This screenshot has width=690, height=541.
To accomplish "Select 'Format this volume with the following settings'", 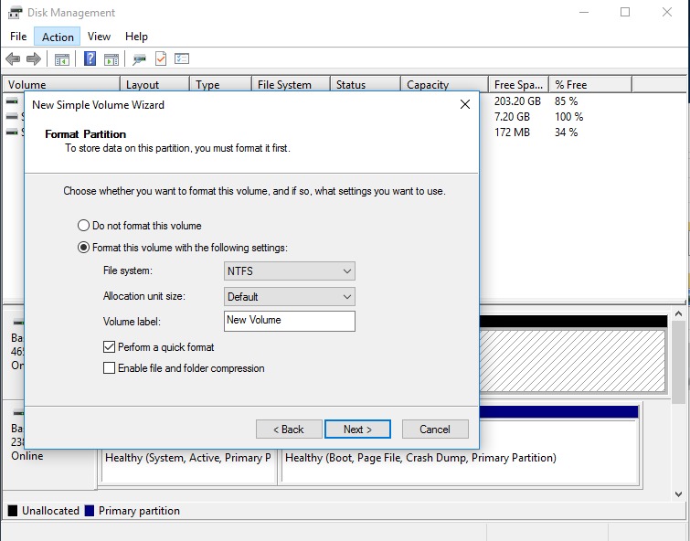I will tap(84, 248).
